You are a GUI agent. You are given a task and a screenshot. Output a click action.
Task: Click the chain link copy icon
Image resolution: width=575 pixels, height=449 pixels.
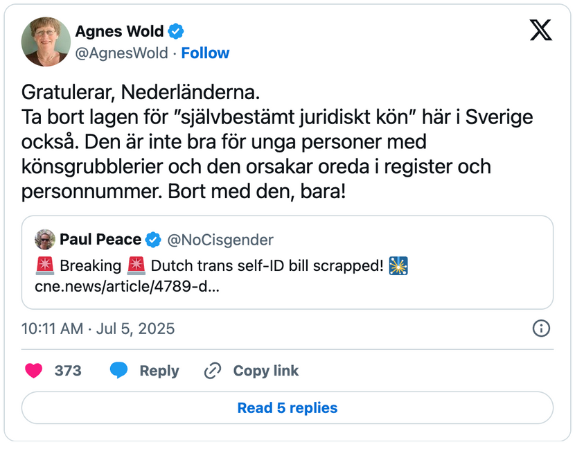click(x=212, y=371)
